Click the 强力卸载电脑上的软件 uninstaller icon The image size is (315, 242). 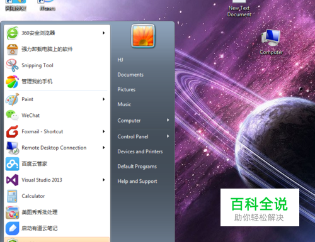[13, 49]
